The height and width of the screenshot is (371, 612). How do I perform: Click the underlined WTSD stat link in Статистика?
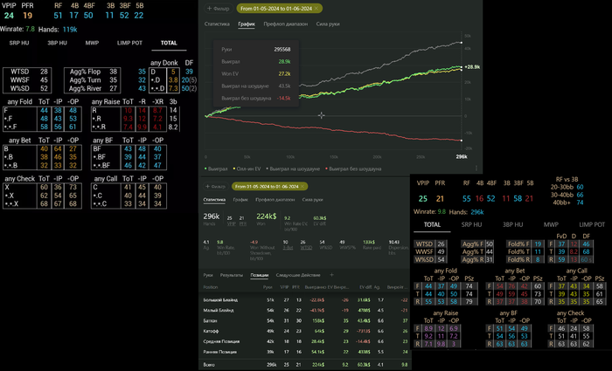(306, 247)
